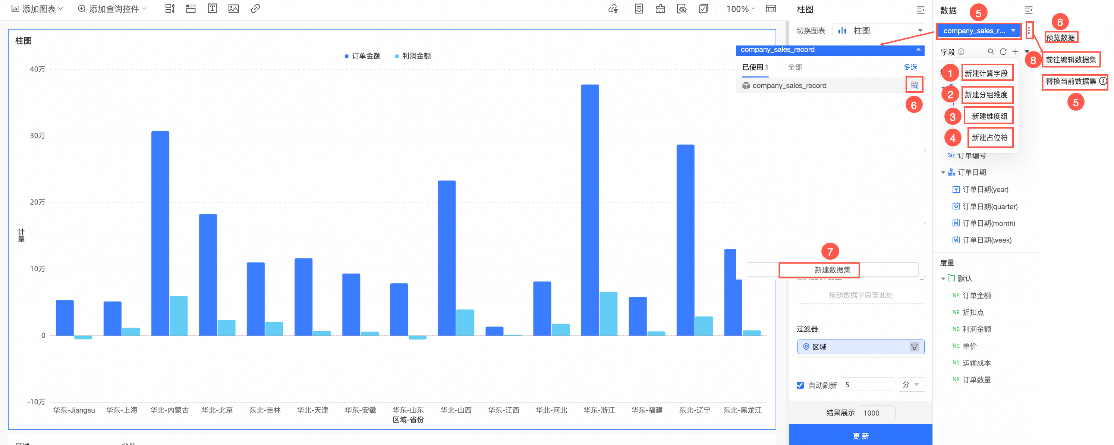
Task: Click the 新建数据集 button
Action: 833,270
